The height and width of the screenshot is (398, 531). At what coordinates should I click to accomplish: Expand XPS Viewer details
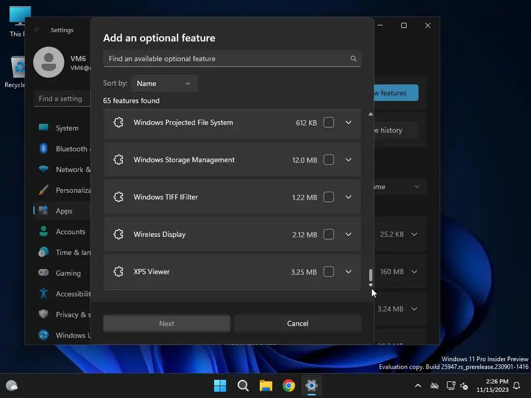point(348,272)
